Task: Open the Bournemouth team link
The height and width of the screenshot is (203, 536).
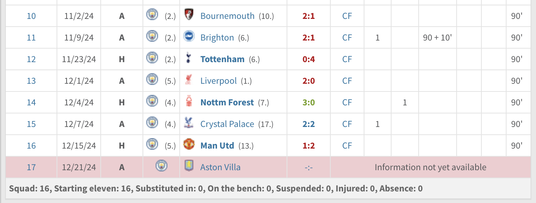Action: point(227,16)
